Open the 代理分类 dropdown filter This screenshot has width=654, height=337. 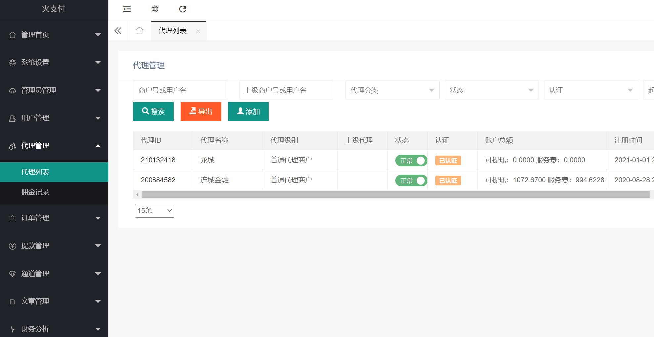tap(392, 90)
